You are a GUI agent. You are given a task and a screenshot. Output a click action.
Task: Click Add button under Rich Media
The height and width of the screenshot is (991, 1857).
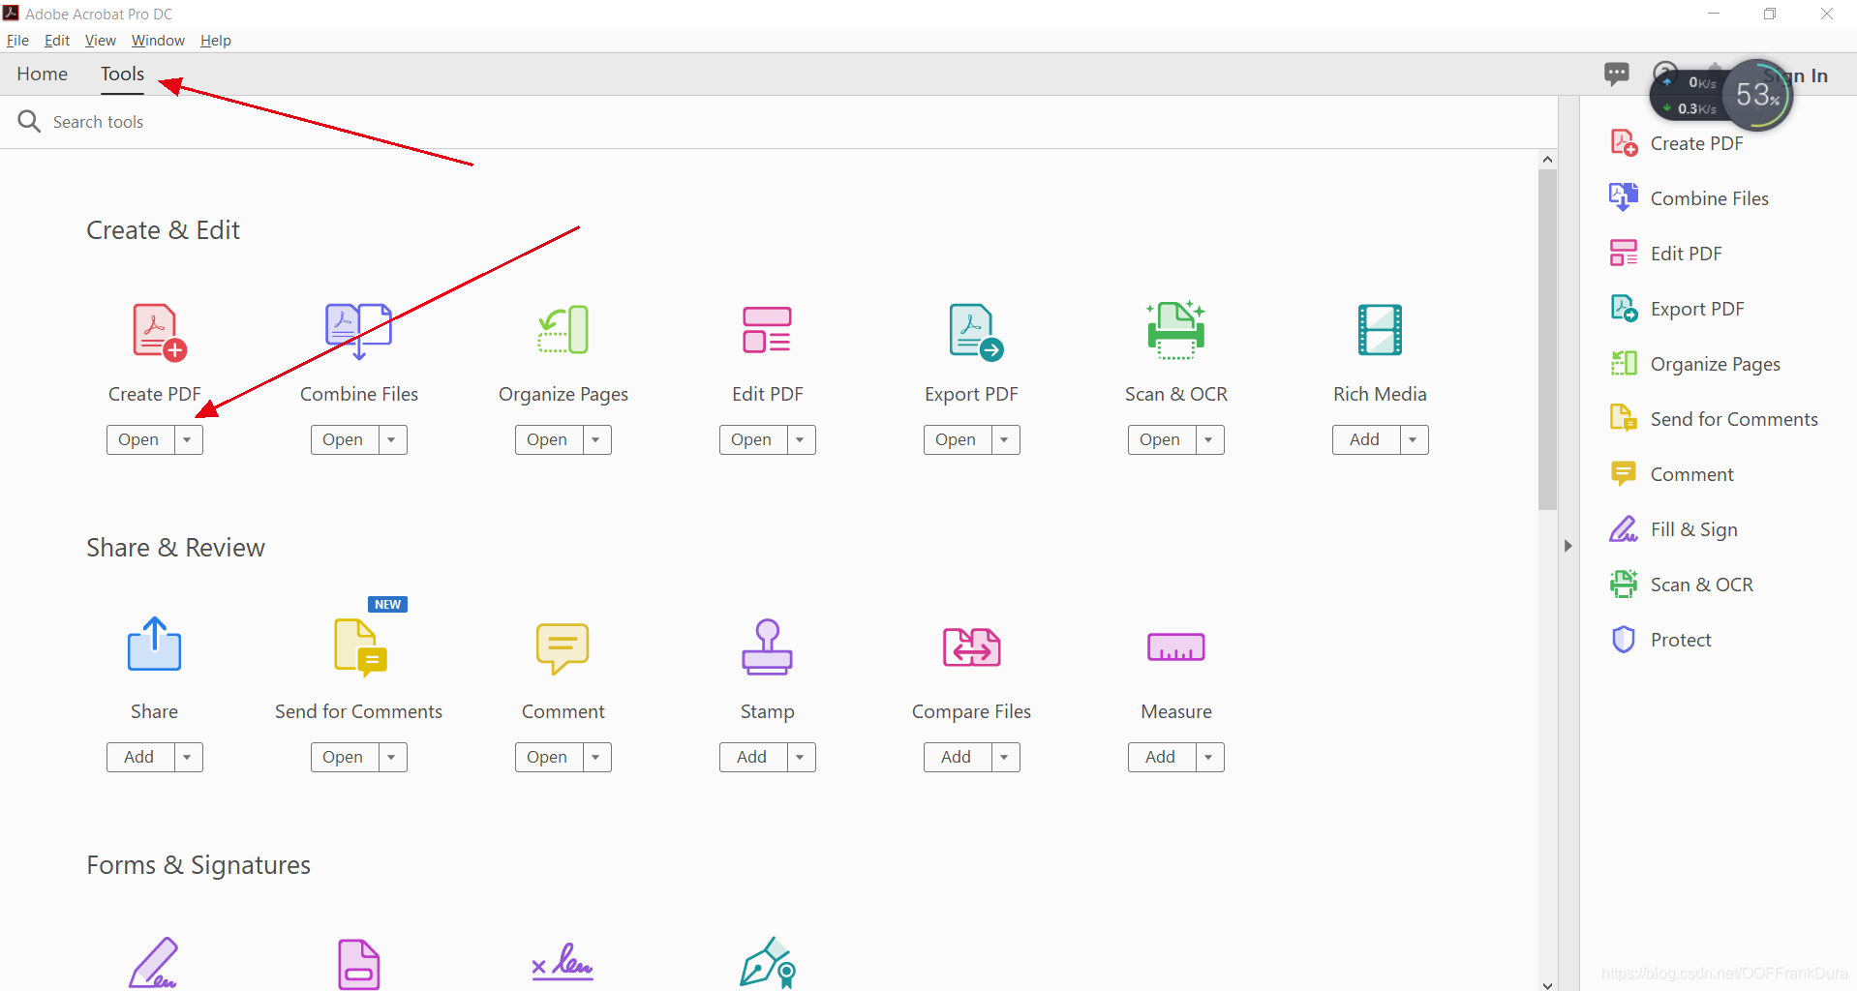coord(1365,439)
